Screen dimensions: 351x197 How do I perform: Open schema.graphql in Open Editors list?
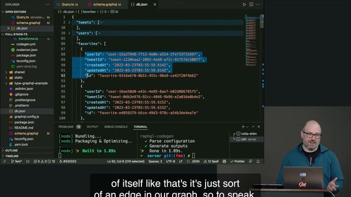[x=27, y=23]
